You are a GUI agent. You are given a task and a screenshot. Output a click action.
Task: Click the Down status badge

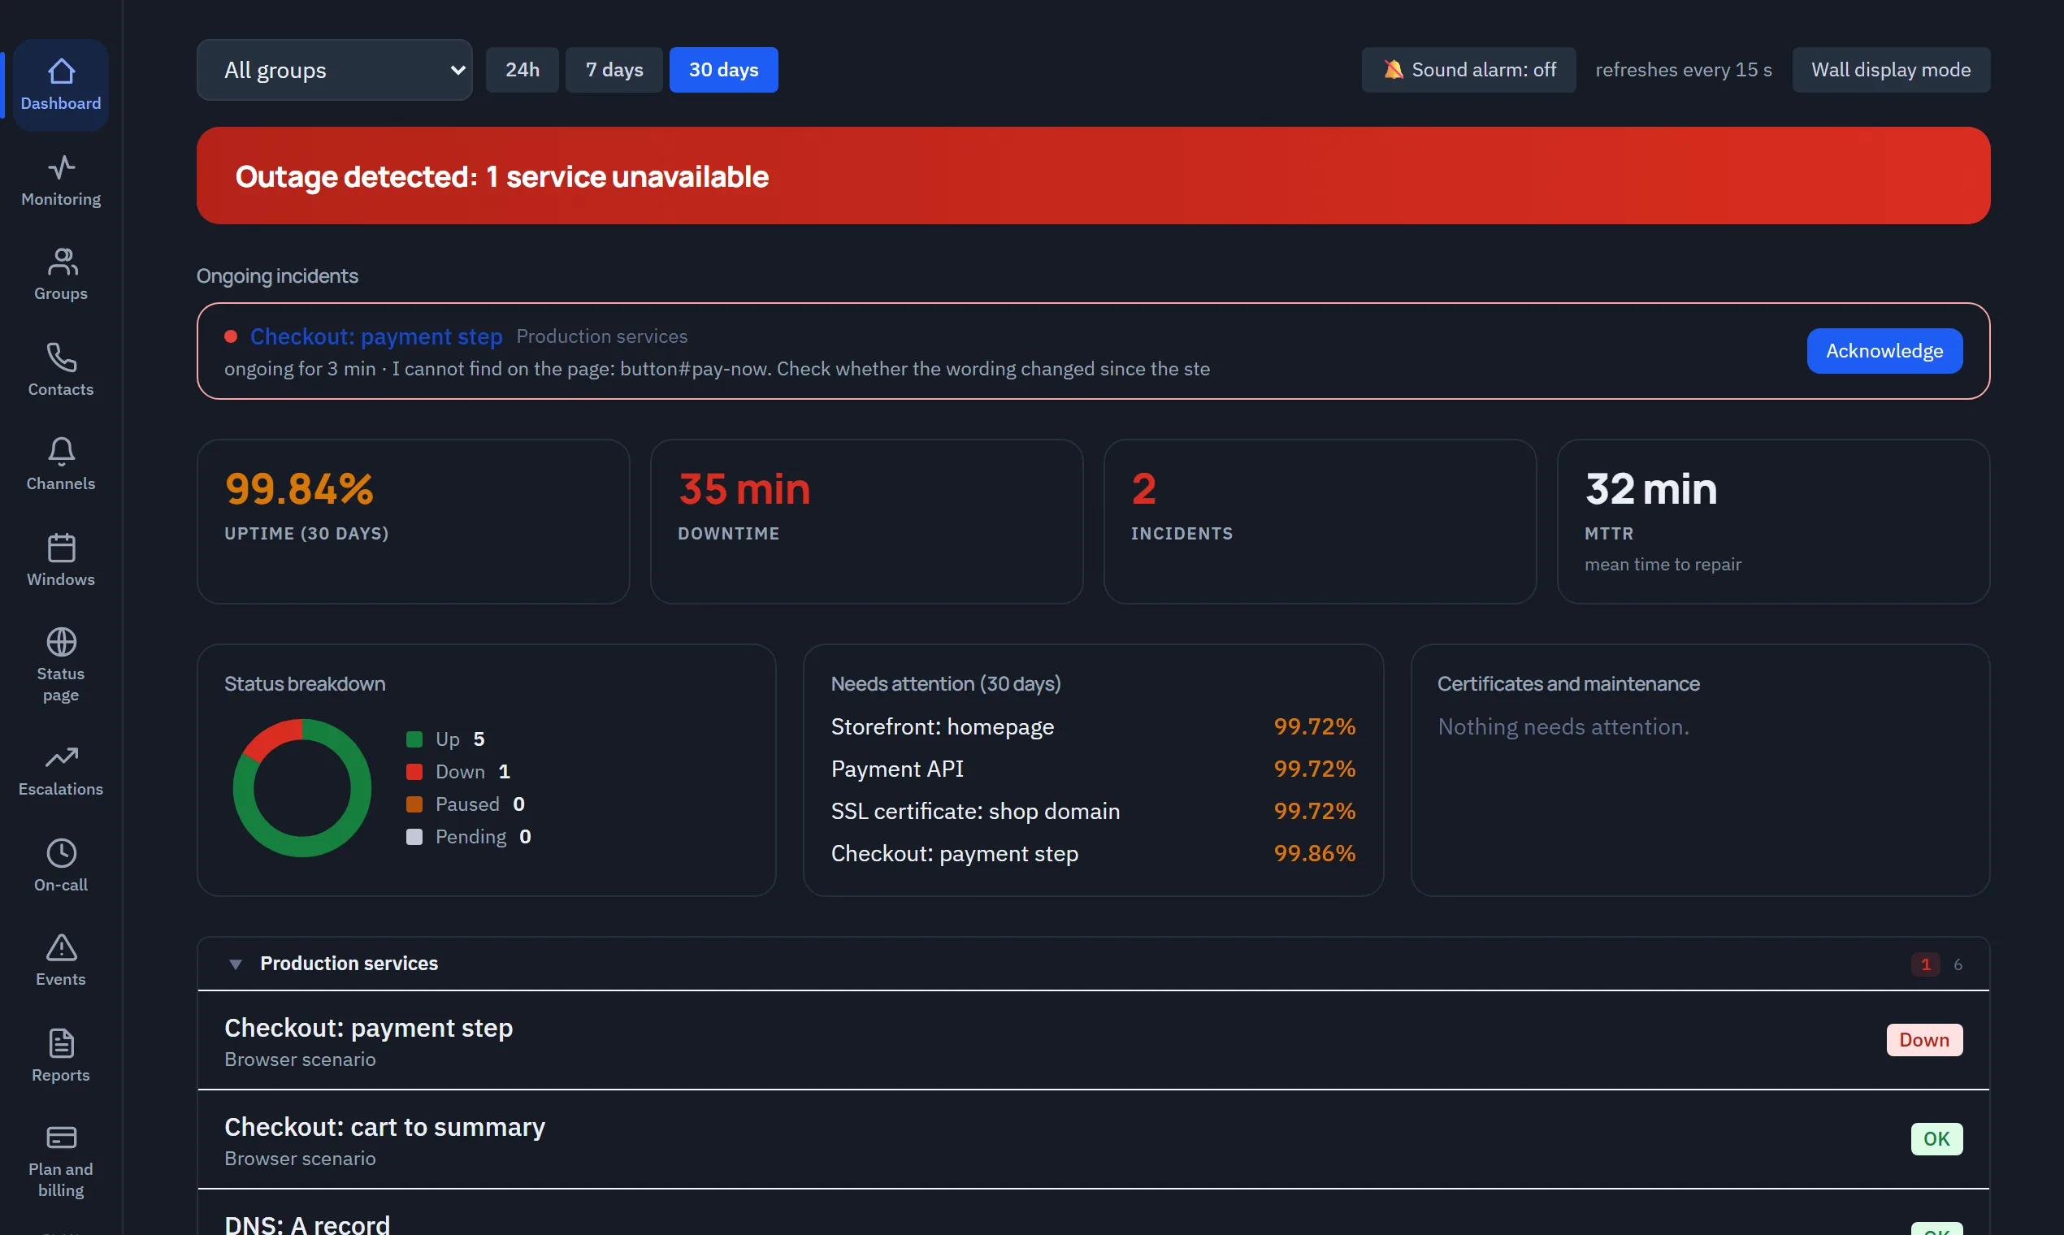pyautogui.click(x=1924, y=1040)
